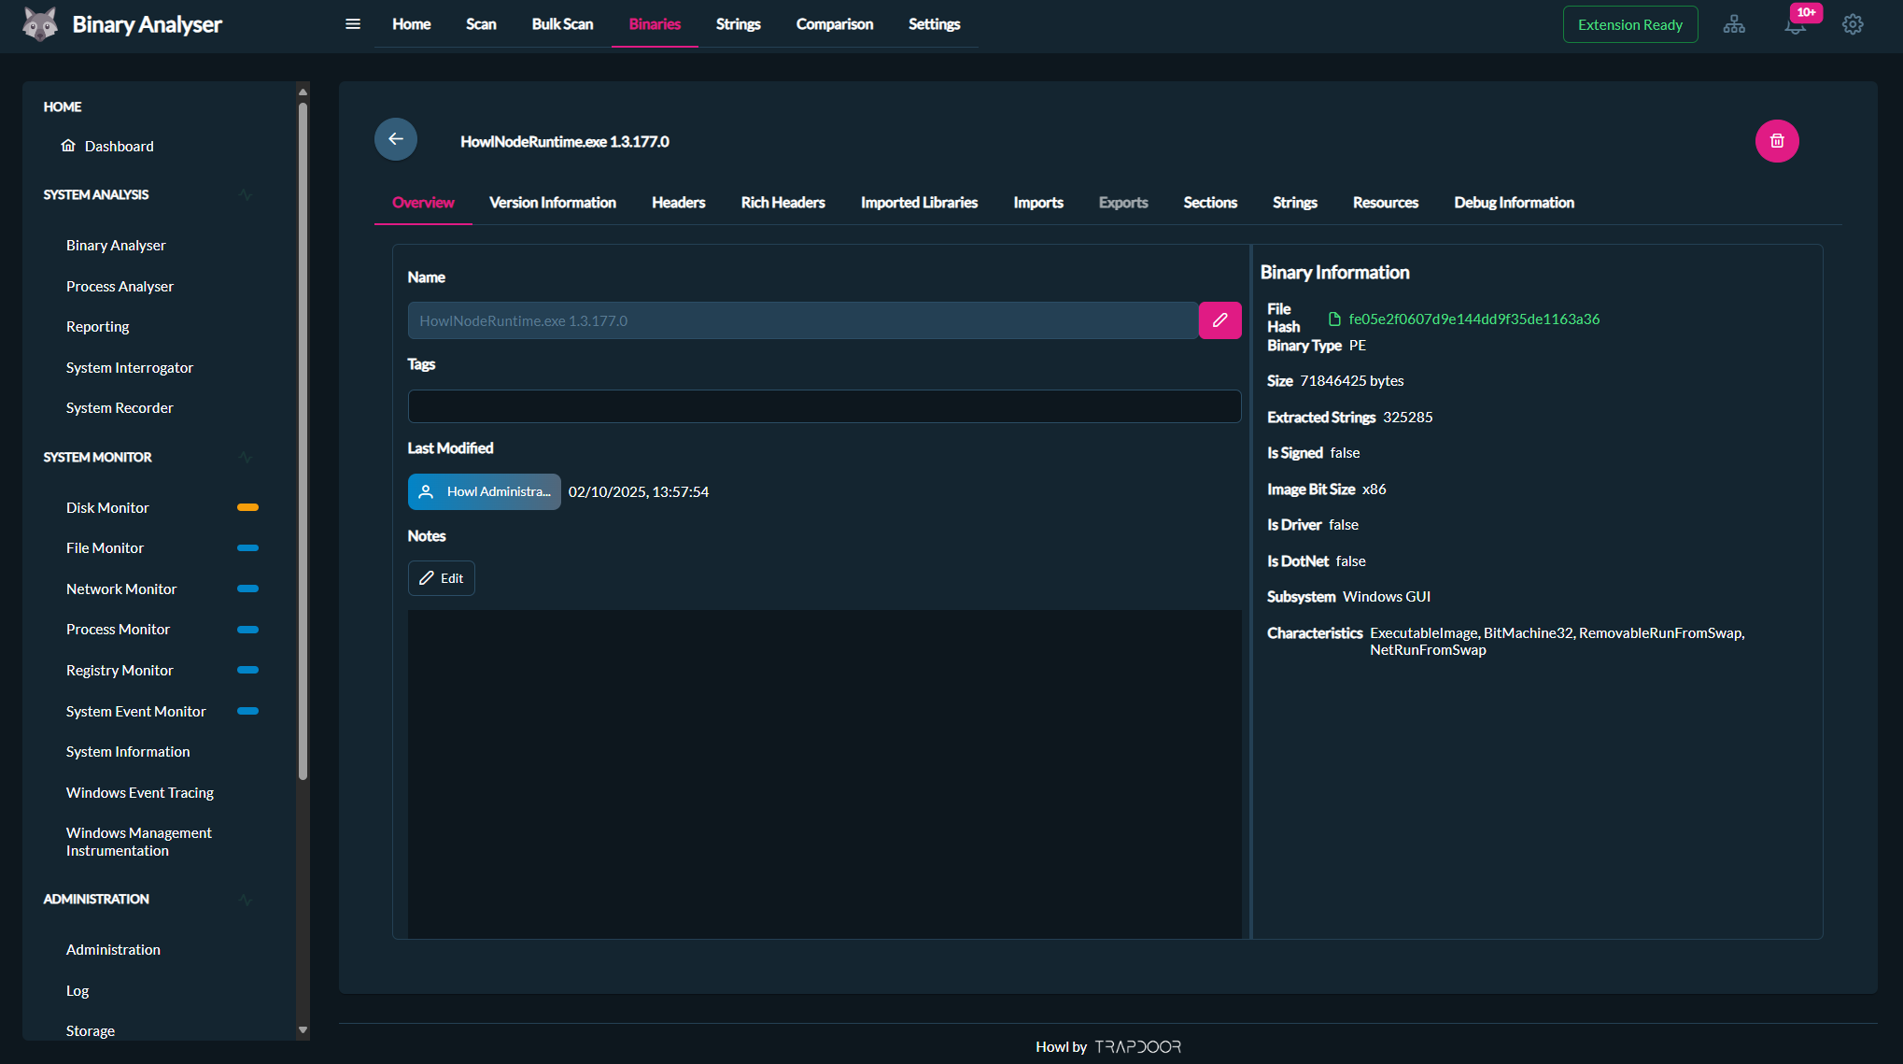Click the back arrow button
This screenshot has width=1903, height=1064.
pyautogui.click(x=396, y=139)
